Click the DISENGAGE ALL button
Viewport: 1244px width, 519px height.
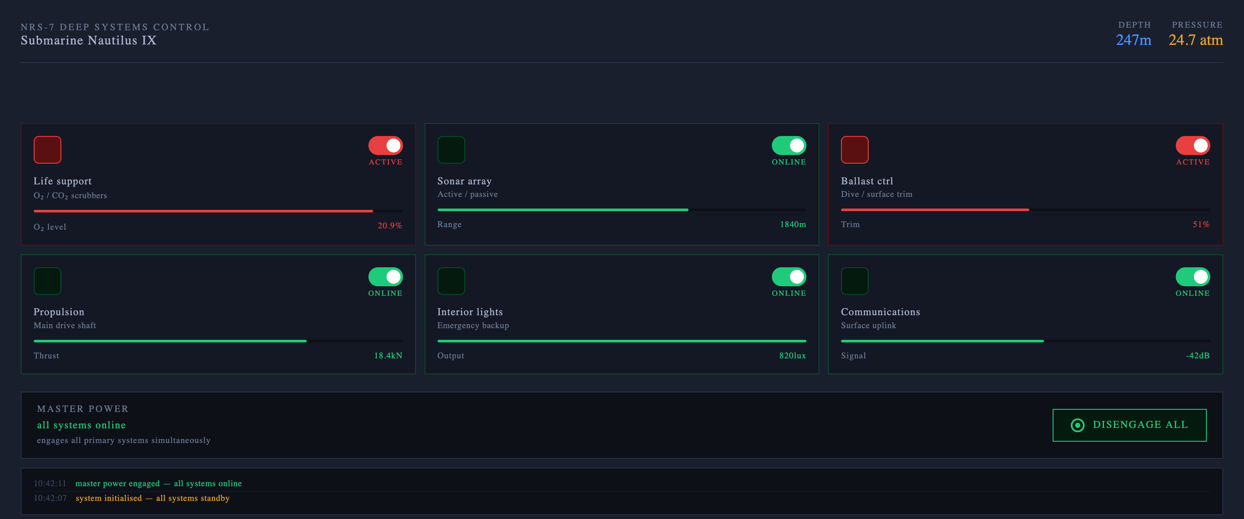click(1130, 425)
